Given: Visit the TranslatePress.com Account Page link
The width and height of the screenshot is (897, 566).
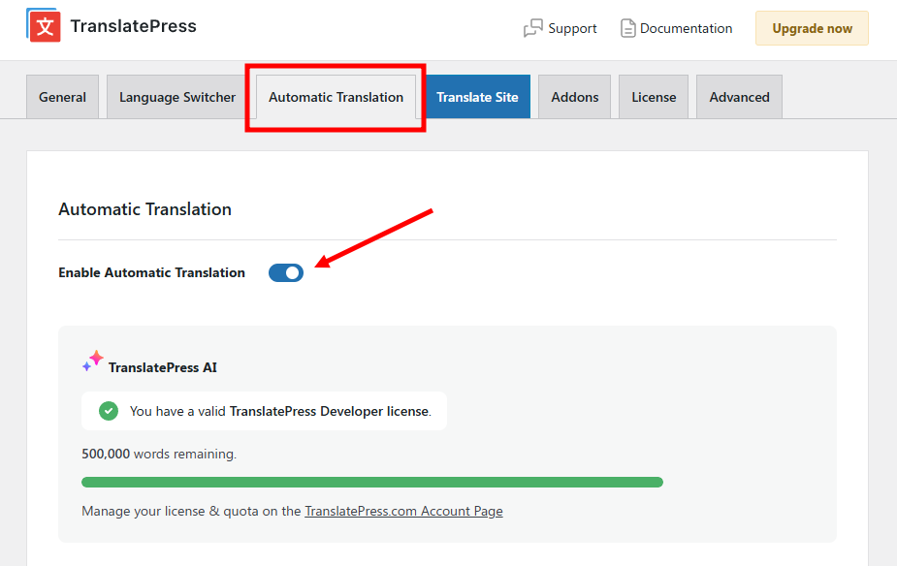Looking at the screenshot, I should [x=403, y=511].
